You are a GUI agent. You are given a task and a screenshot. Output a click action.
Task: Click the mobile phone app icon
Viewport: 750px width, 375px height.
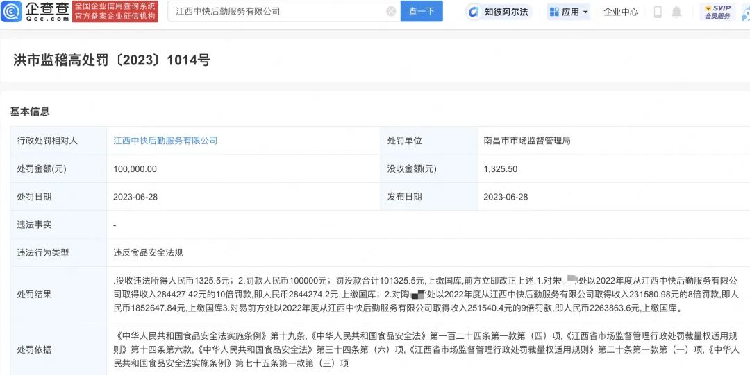pos(658,12)
